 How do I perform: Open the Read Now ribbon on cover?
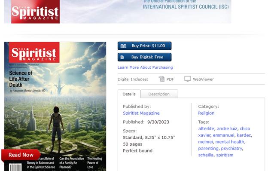(x=21, y=155)
